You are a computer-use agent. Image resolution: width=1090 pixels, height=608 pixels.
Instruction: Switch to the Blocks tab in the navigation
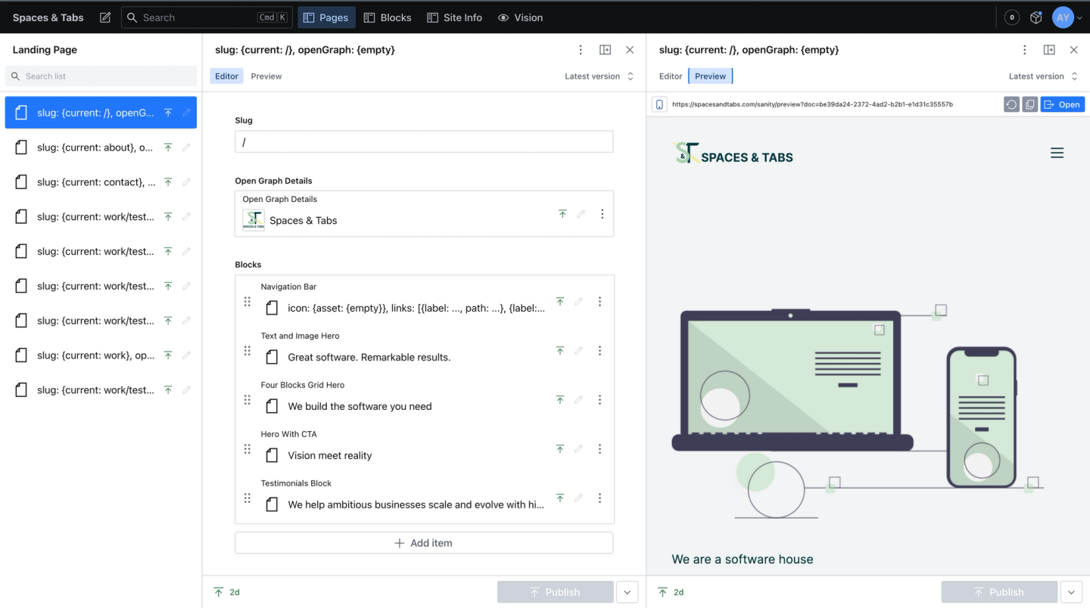tap(388, 17)
